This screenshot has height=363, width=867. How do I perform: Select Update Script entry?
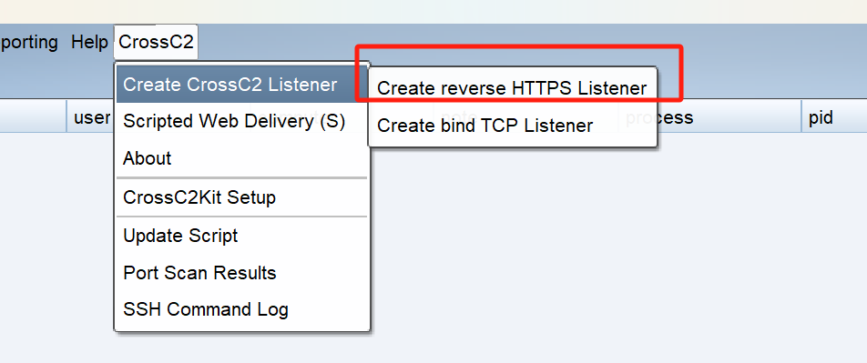coord(241,236)
